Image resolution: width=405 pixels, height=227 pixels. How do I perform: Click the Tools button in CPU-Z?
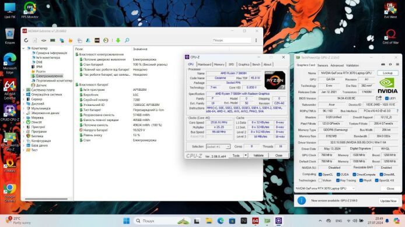(x=236, y=155)
